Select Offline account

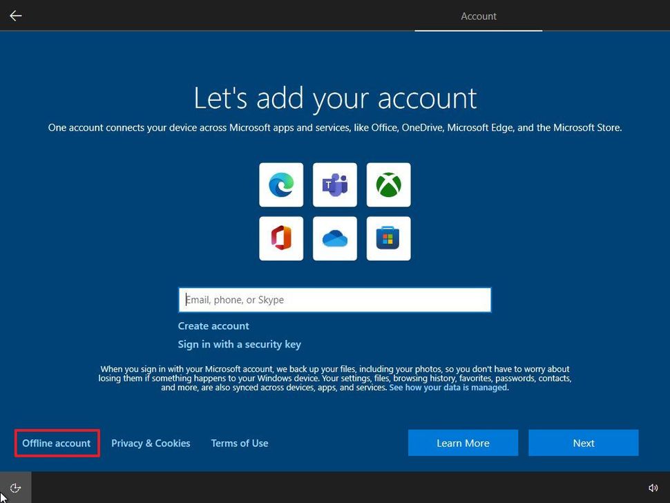click(x=56, y=443)
